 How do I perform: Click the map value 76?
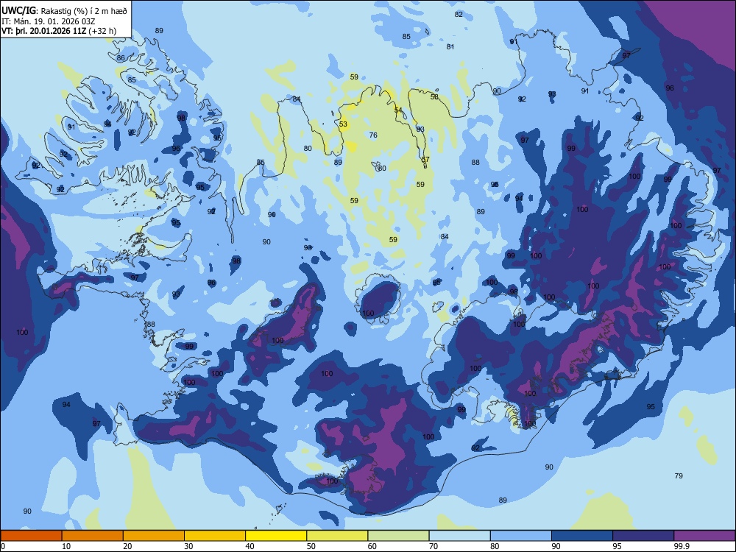tap(373, 135)
